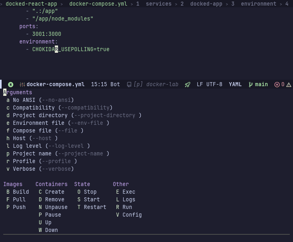Click the evil-mode state indicator icon in modeline
The height and width of the screenshot is (242, 293).
pos(10,85)
